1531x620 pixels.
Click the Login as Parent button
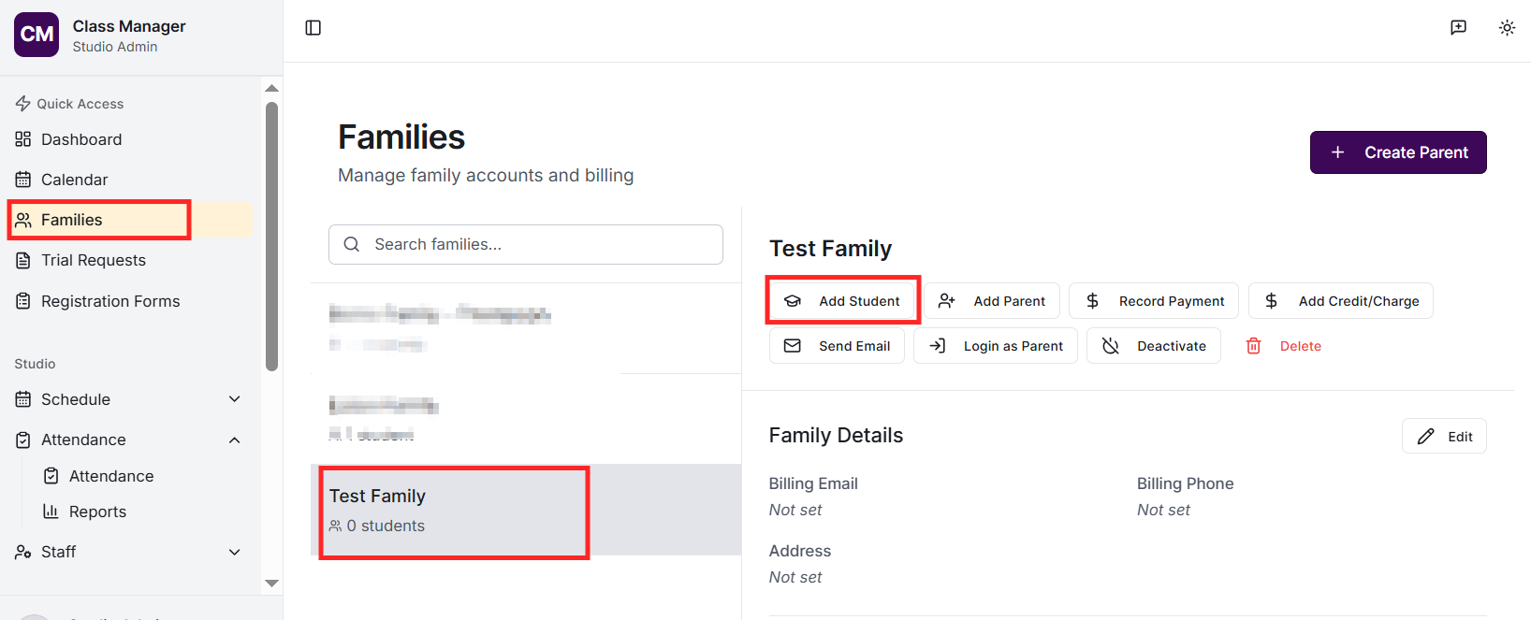point(996,346)
